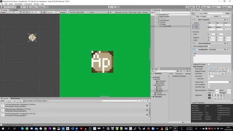Click Pivot toggle button

coord(33,7)
